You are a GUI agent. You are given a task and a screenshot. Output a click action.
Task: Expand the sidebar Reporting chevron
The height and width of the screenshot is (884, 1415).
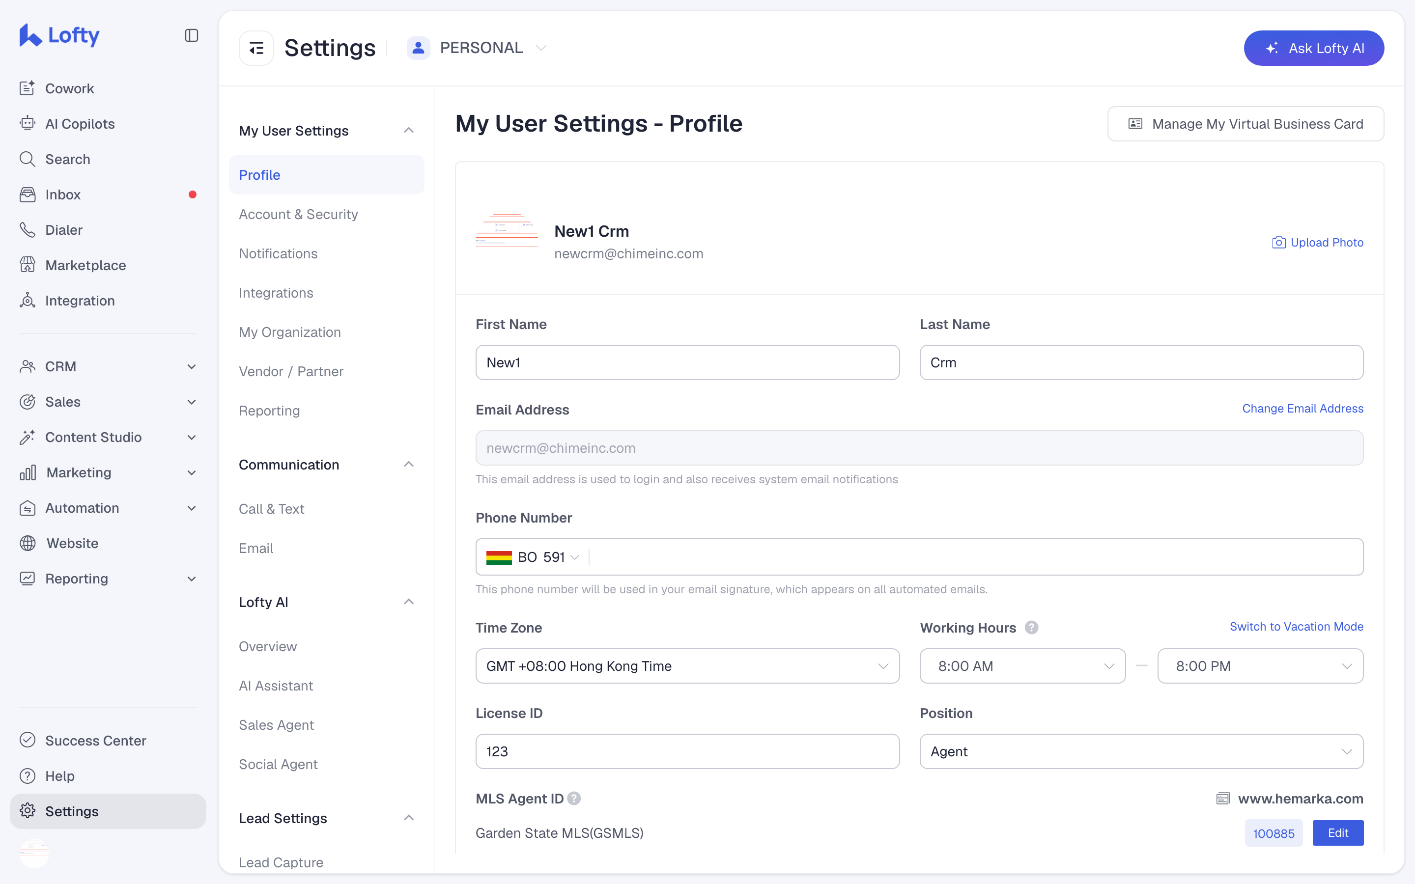tap(191, 579)
